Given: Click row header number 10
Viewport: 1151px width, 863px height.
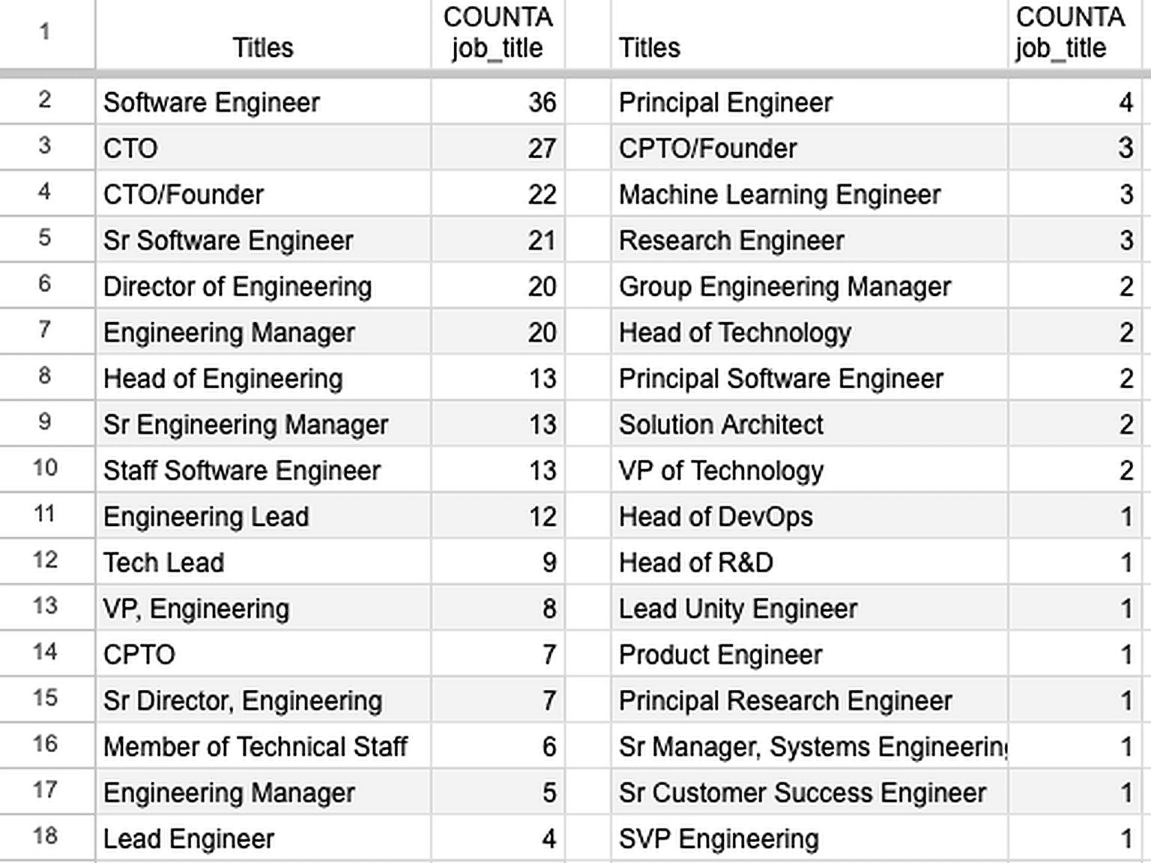Looking at the screenshot, I should tap(45, 468).
